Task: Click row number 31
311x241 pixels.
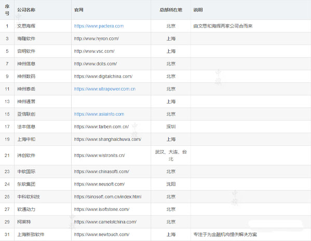Action: pos(7,234)
